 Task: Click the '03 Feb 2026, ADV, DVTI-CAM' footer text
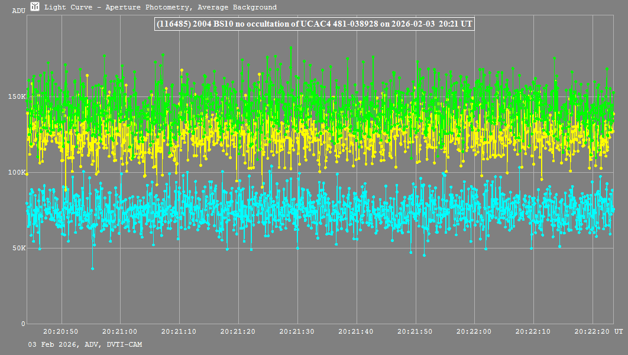point(85,344)
